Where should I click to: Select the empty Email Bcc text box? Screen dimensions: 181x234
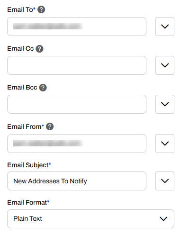77,104
